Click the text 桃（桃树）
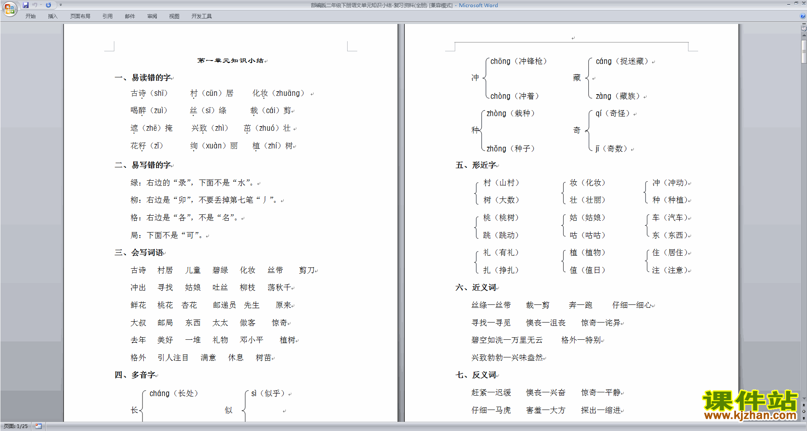Image resolution: width=807 pixels, height=431 pixels. (x=501, y=218)
